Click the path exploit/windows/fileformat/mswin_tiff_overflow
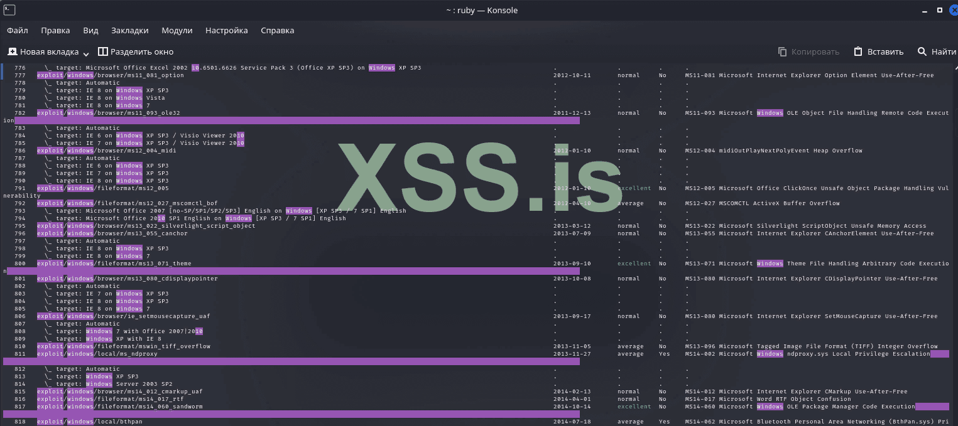 pos(124,346)
